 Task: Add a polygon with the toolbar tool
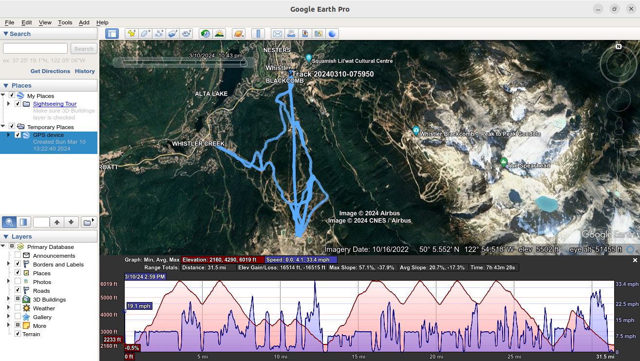(x=145, y=34)
